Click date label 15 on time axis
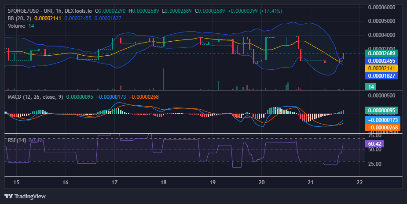Screen dimensions: 407x204 coord(16,183)
